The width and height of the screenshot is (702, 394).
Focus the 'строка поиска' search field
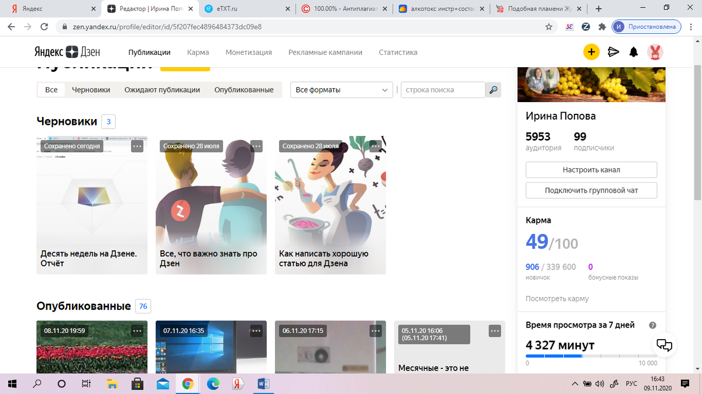[443, 90]
